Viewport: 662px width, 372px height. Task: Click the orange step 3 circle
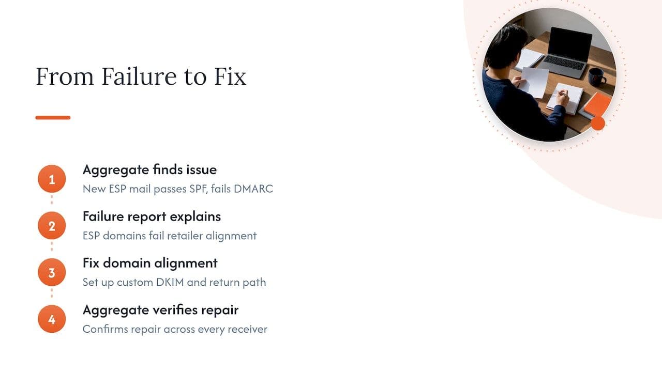tap(52, 273)
